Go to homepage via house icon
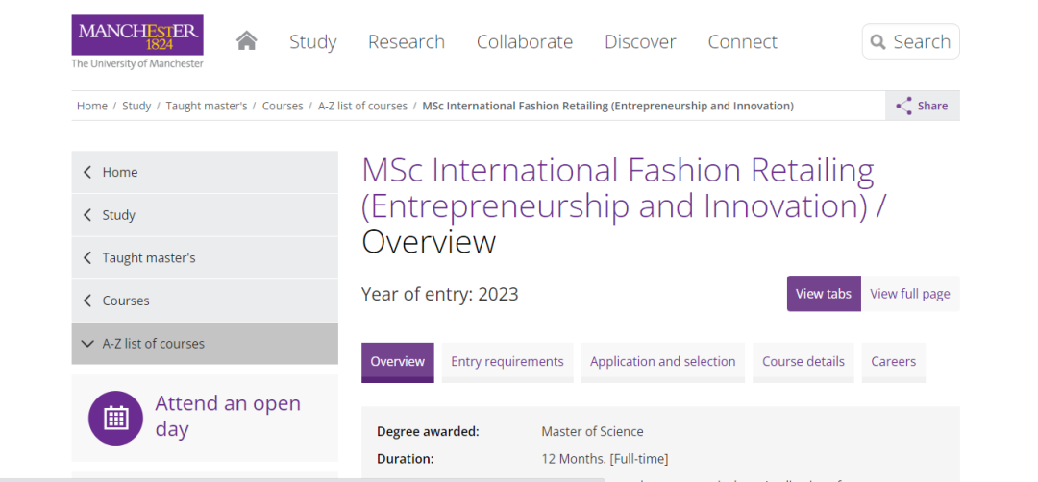The image size is (1038, 482). click(247, 40)
